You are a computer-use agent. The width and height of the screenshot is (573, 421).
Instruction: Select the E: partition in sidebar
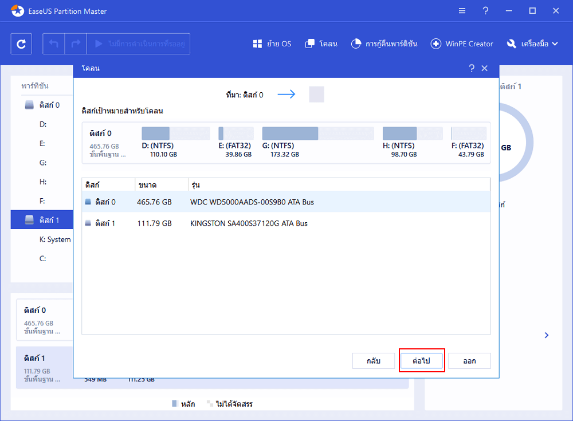[42, 144]
